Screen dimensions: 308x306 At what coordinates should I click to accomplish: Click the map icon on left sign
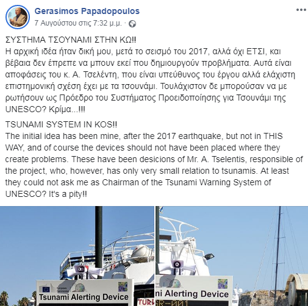(x=123, y=286)
